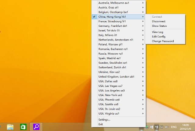Click the greyed Connect submenu entry
The width and height of the screenshot is (195, 131).
[x=157, y=17]
